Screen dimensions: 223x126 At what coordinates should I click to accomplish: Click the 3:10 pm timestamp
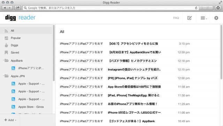pos(184,44)
